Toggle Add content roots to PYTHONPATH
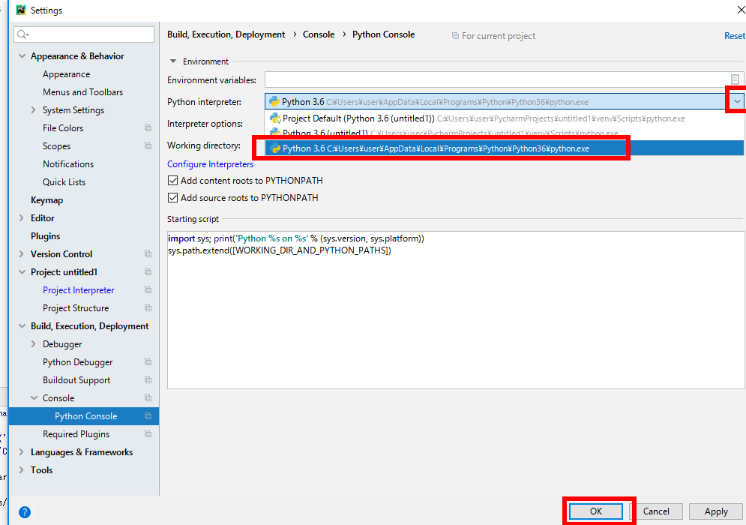 172,181
